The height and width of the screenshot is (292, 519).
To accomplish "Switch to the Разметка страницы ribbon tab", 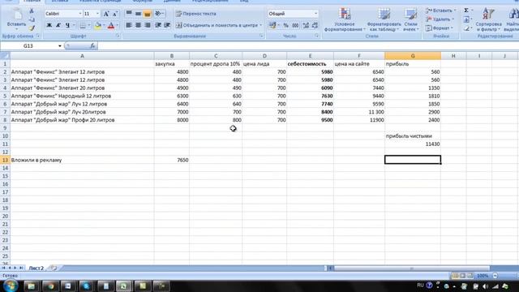I will [x=100, y=2].
